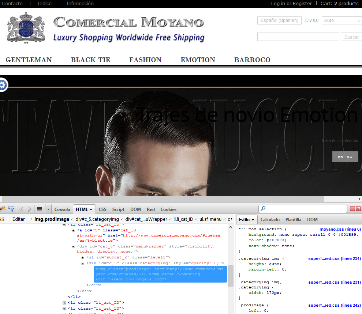Detach Firebug into a separate window
This screenshot has height=314, width=362.
click(358, 209)
